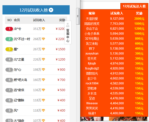149x122 pixels.
Task: Click nickname 天涯的爱
Action: pyautogui.click(x=92, y=19)
